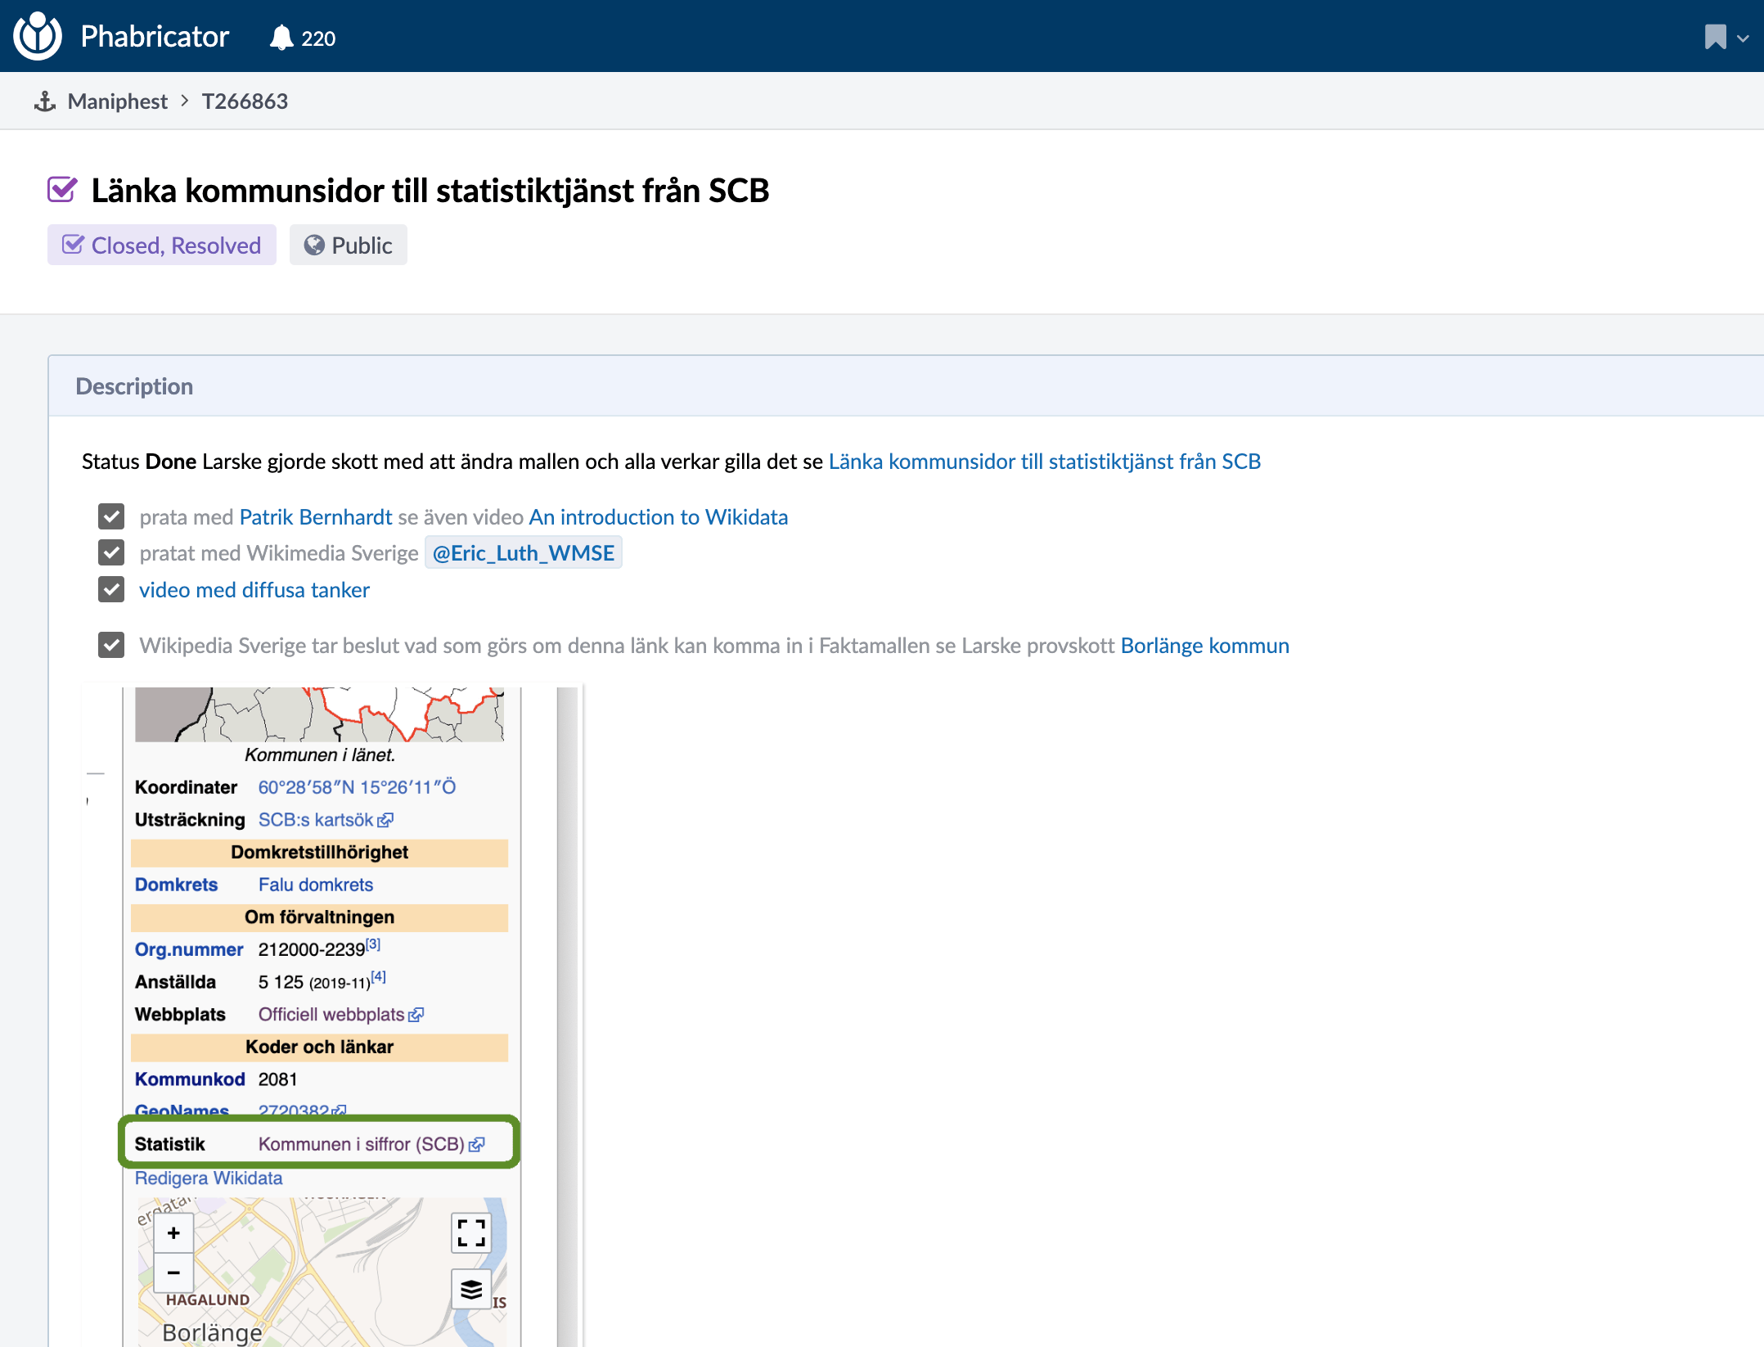Image resolution: width=1764 pixels, height=1347 pixels.
Task: Toggle the Wikipedia Sverige beslut checkbox
Action: click(111, 645)
